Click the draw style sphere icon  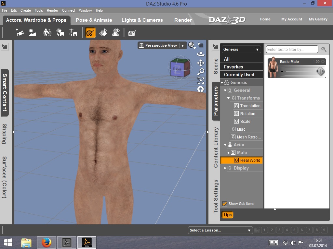[x=192, y=45]
